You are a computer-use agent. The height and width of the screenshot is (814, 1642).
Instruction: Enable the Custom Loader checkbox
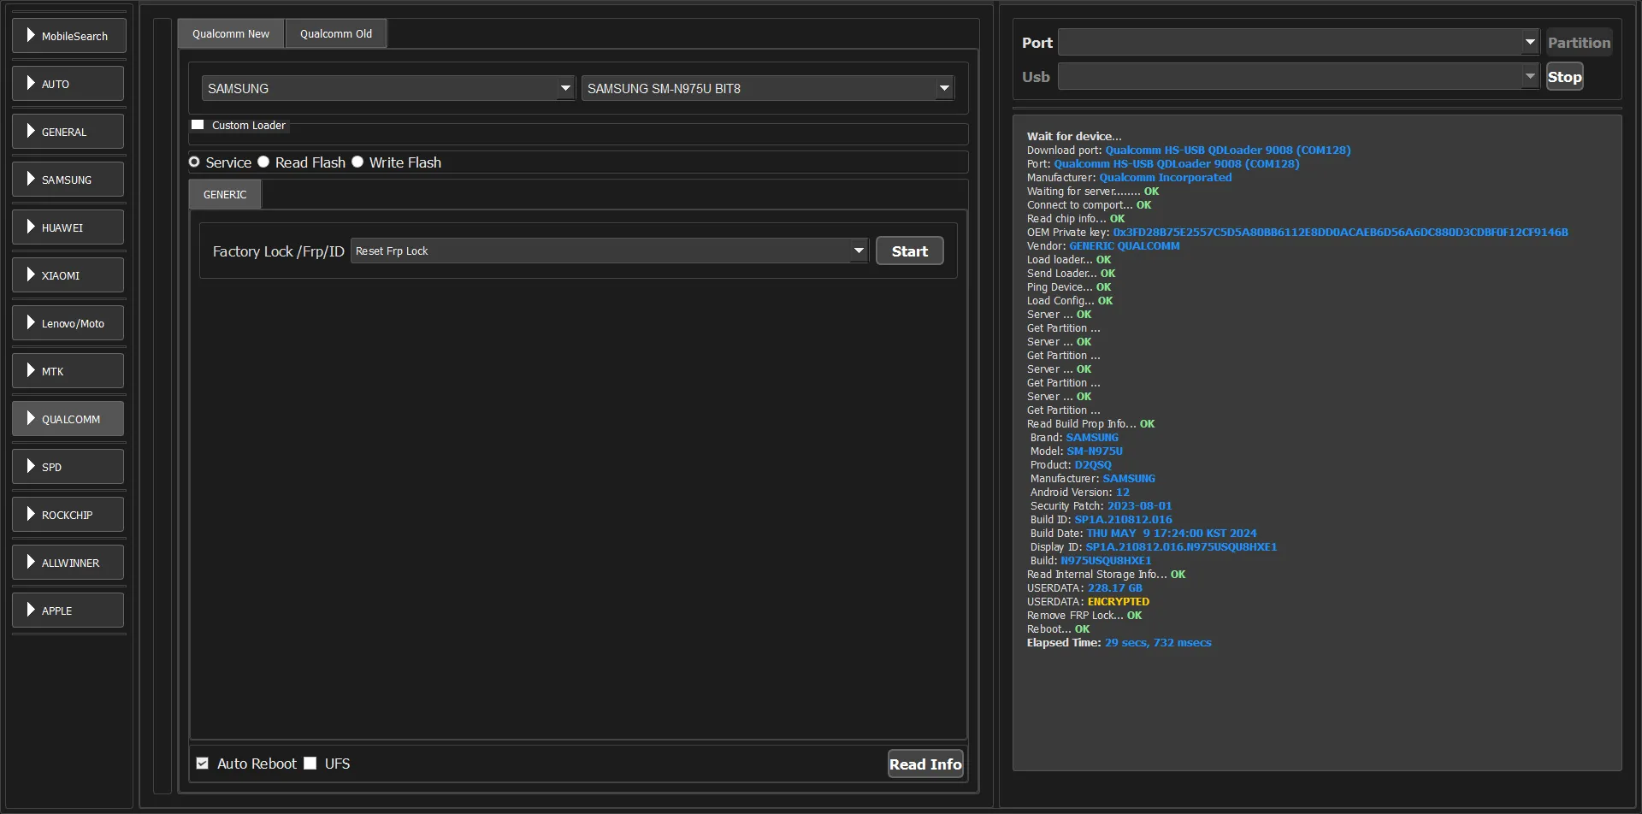point(198,126)
